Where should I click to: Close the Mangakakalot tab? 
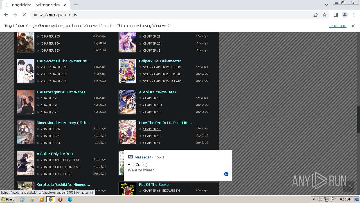(65, 5)
